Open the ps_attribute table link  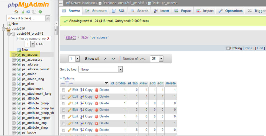30,98
